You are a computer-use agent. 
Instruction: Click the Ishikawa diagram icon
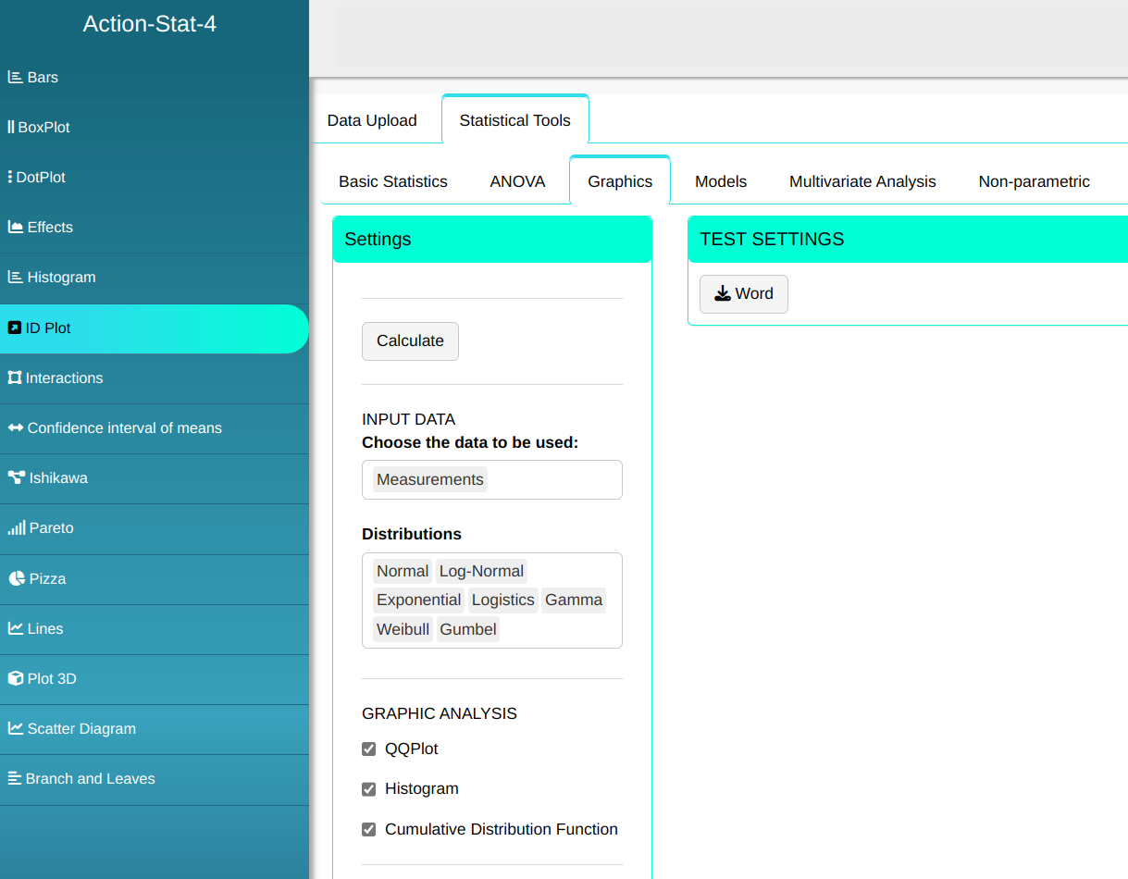point(16,478)
